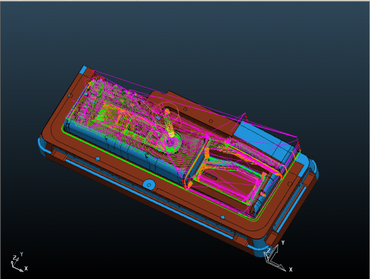This screenshot has width=370, height=279.
Task: Pick the blue square corner at top-left of mold
Action: point(84,69)
